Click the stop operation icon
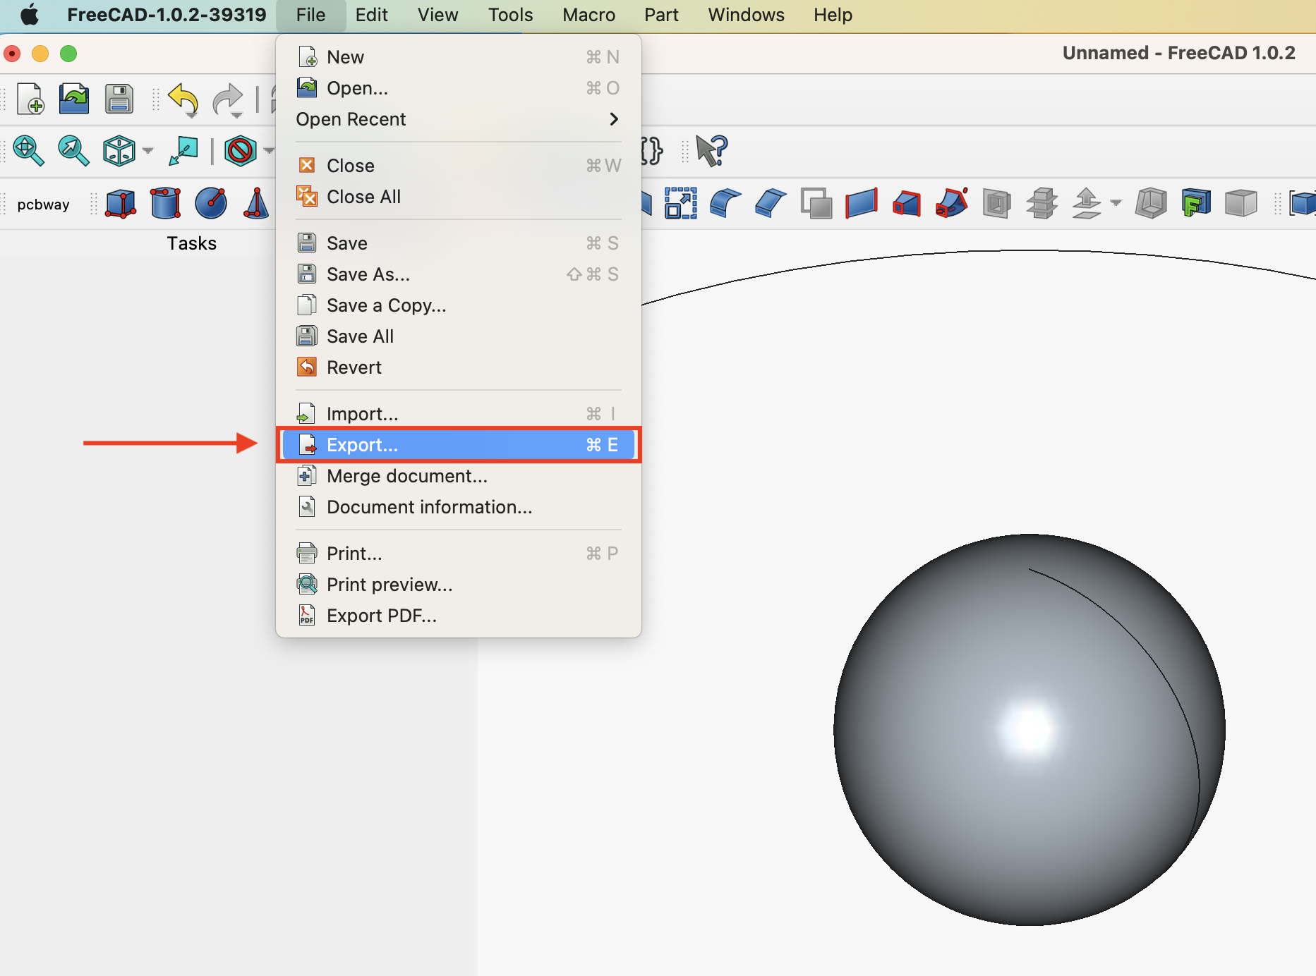Screen dimensions: 1316x976 [x=241, y=150]
